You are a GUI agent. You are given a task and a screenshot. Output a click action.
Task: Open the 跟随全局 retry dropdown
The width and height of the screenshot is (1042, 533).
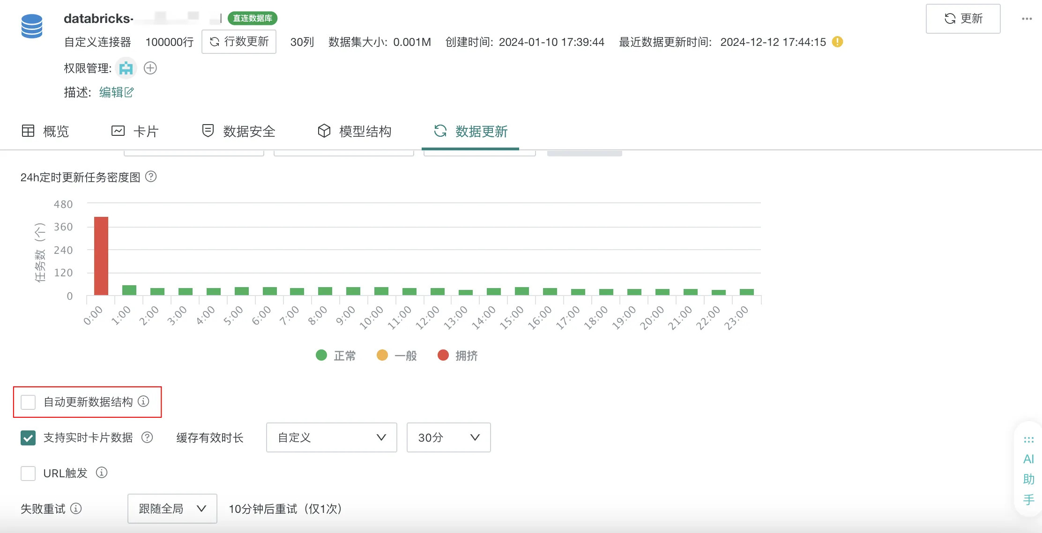pos(172,509)
